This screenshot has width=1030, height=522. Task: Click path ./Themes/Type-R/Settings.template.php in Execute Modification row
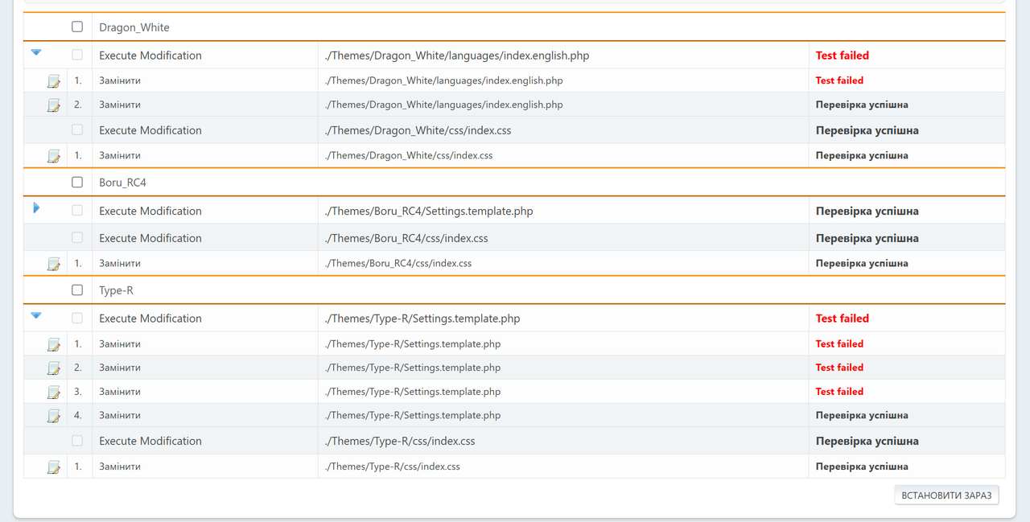422,319
